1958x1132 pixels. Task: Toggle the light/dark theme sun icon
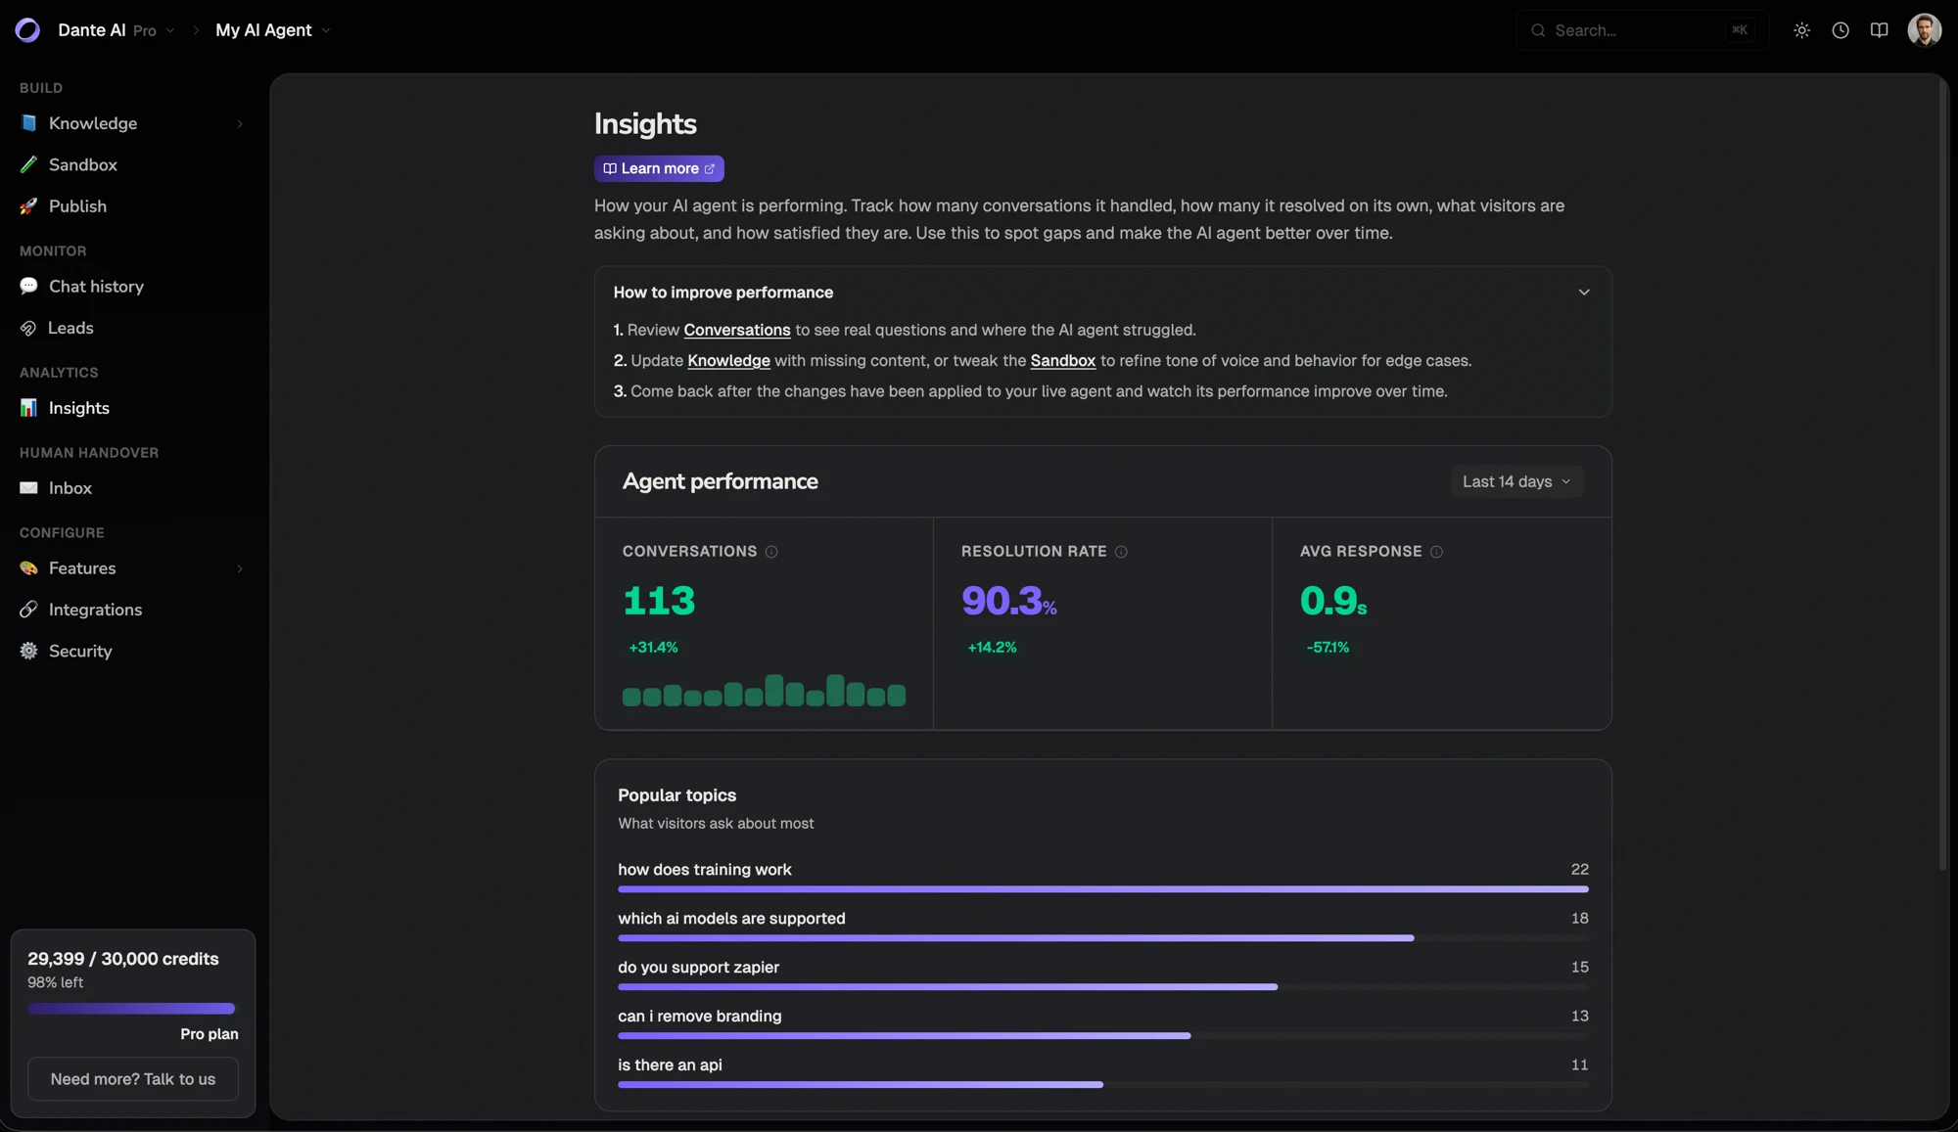point(1801,30)
